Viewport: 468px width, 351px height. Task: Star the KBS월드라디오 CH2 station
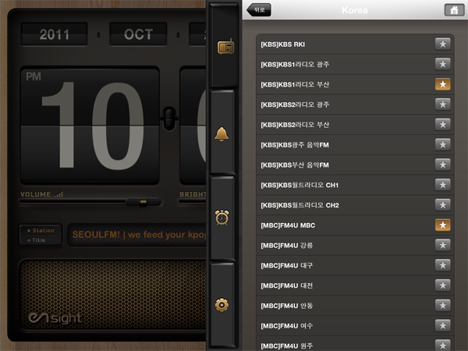[442, 205]
